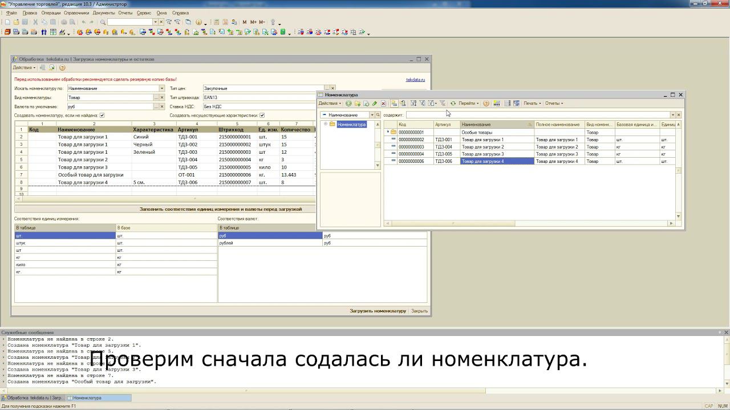Open the Файл menu
This screenshot has width=730, height=410.
[11, 13]
